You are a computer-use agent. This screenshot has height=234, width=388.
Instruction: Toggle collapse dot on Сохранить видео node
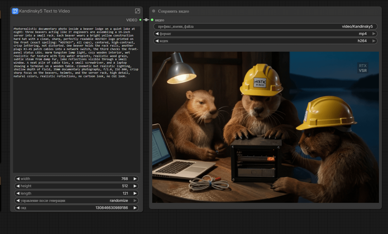(x=154, y=11)
